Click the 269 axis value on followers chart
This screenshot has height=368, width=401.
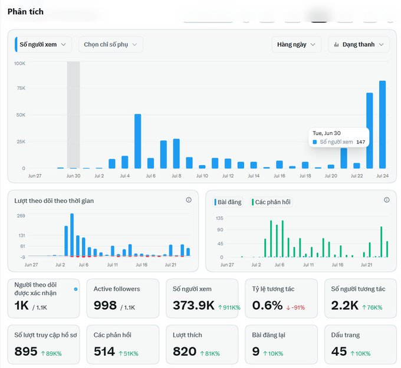tap(21, 216)
